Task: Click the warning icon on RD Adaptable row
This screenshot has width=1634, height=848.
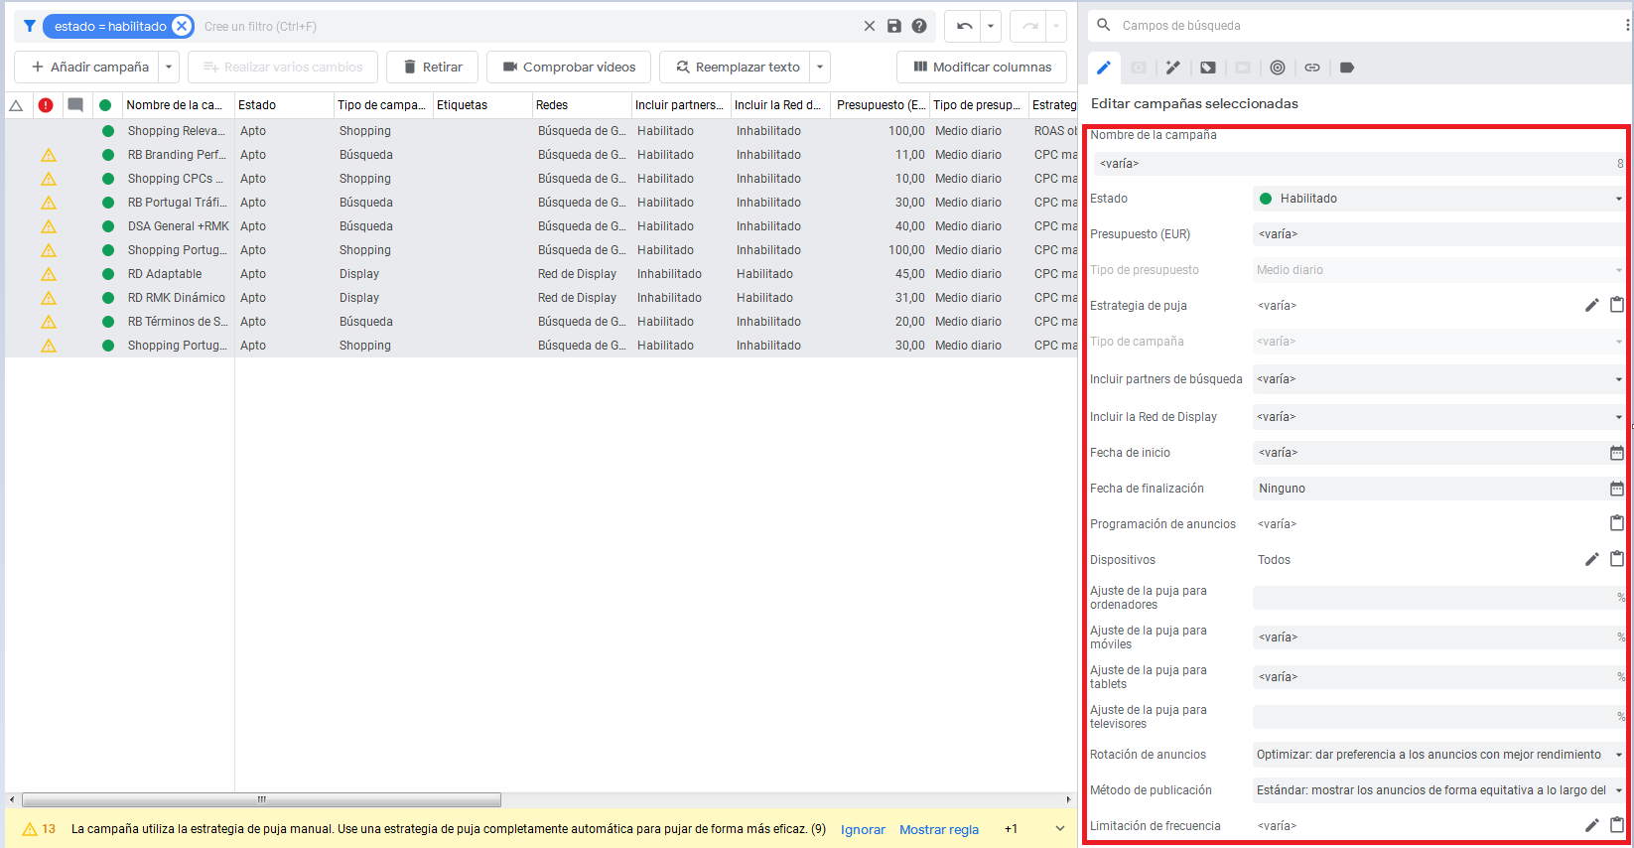Action: pyautogui.click(x=49, y=274)
